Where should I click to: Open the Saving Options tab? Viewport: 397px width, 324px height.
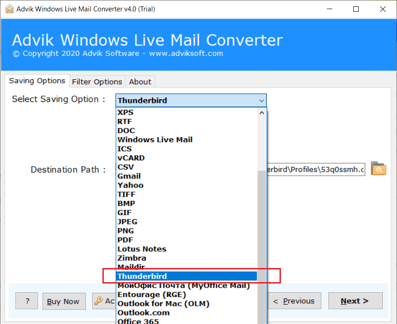coord(37,81)
